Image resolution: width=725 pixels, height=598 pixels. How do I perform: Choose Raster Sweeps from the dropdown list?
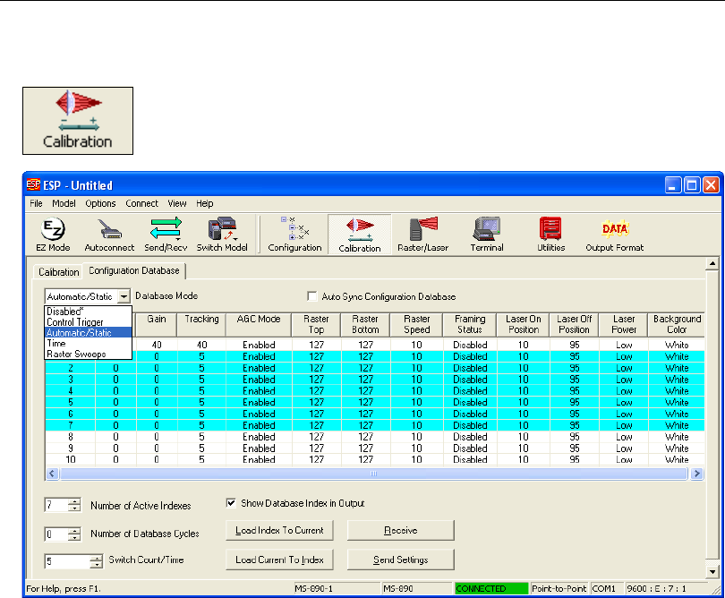pyautogui.click(x=75, y=355)
